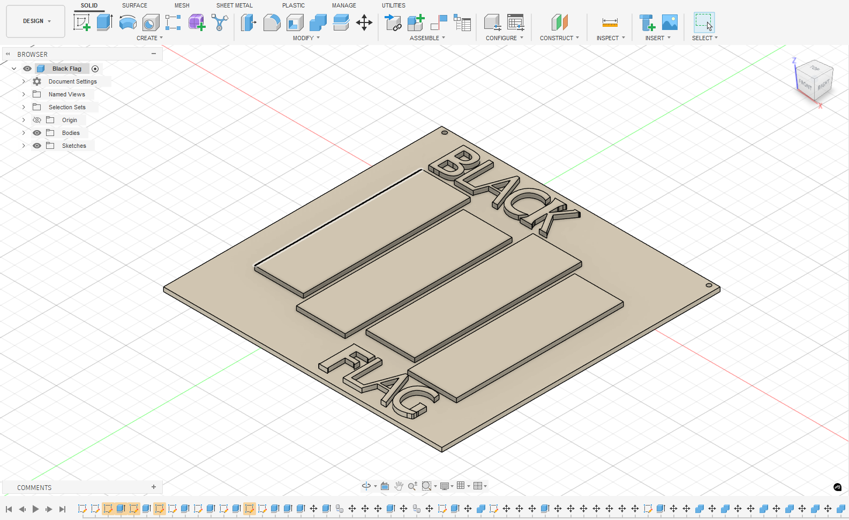Select the Joint tool
Viewport: 849px width, 520px height.
(439, 22)
